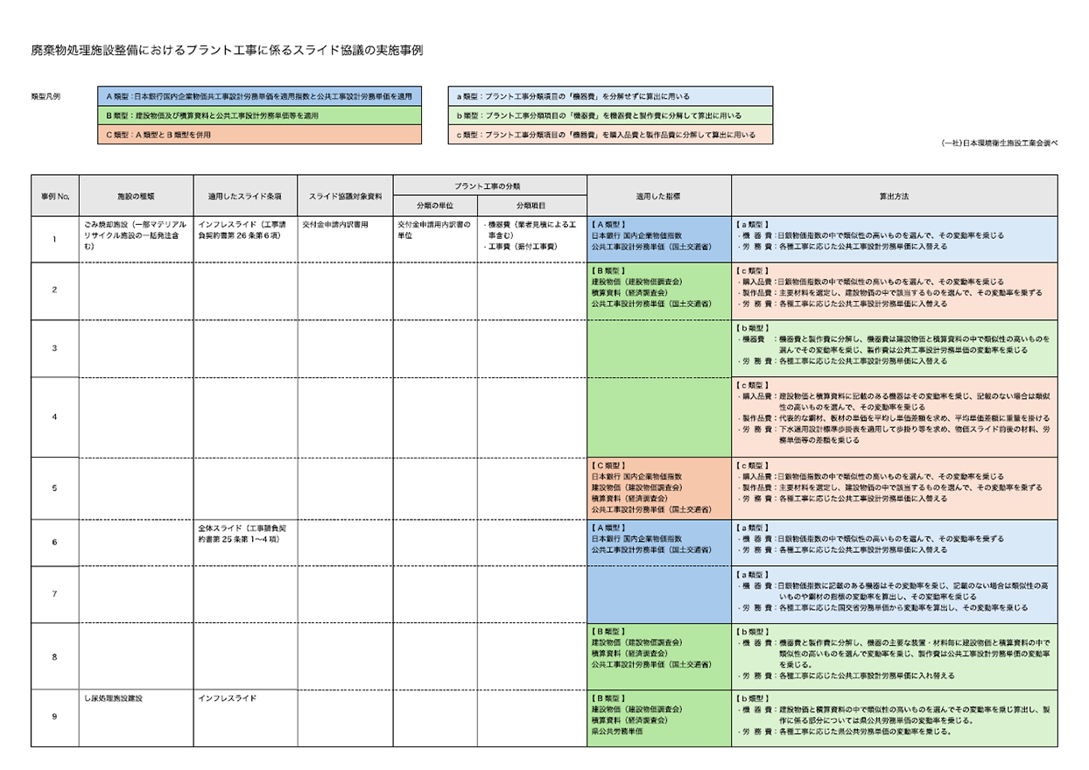Click the 適用した指標 column header
This screenshot has height=770, width=1089.
(x=658, y=197)
